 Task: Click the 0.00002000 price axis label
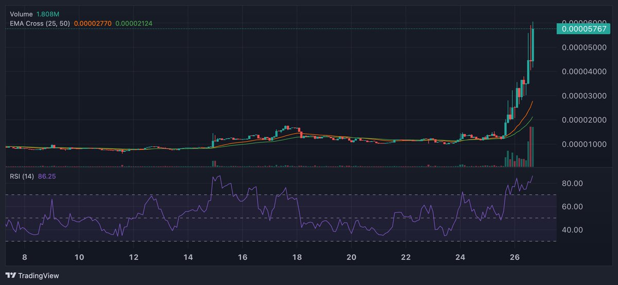point(585,120)
